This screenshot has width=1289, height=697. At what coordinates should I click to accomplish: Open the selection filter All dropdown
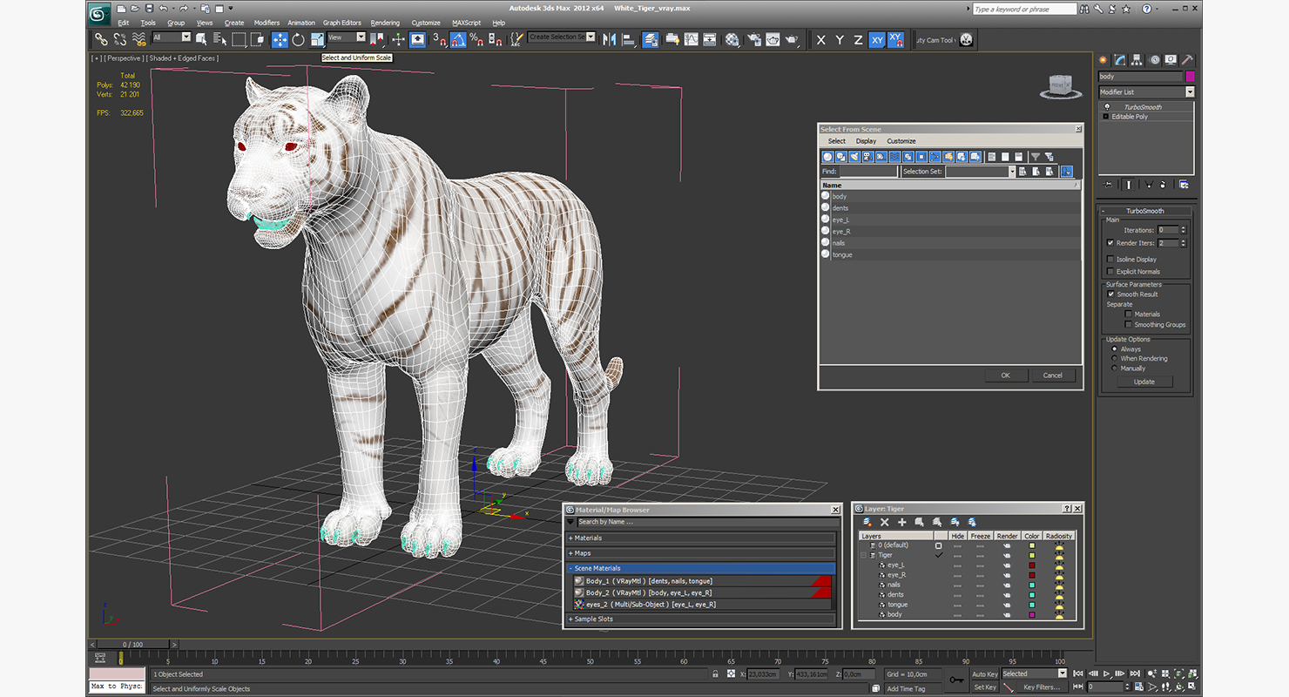[x=186, y=37]
